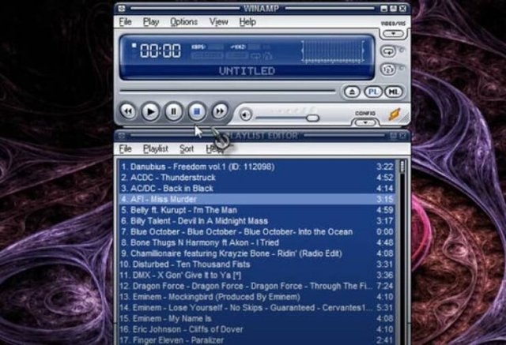Select track 13 Eminem - Mockingbird
Image resolution: width=506 pixels, height=345 pixels.
[257, 297]
